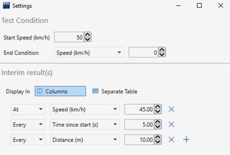Click the Distance 10.00 value field

[x=139, y=140]
